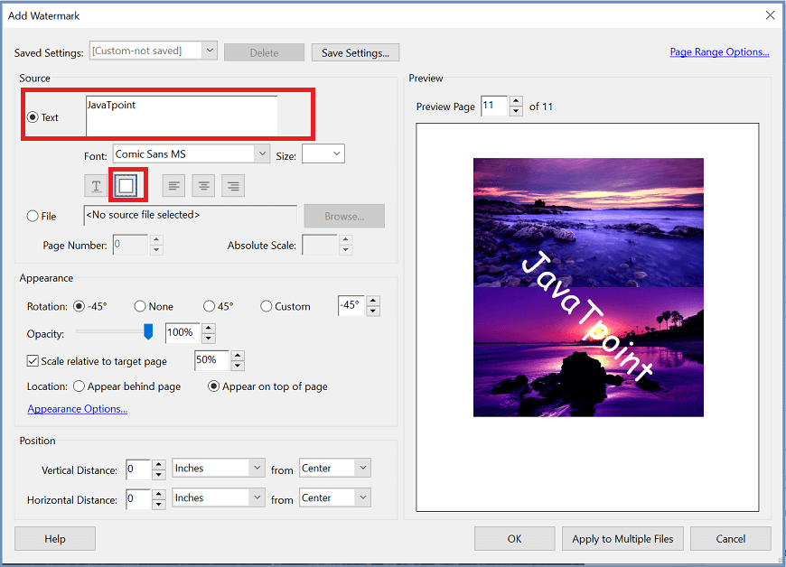Decrease the scale percentage stepper
Viewport: 786px width, 567px height.
pyautogui.click(x=239, y=365)
